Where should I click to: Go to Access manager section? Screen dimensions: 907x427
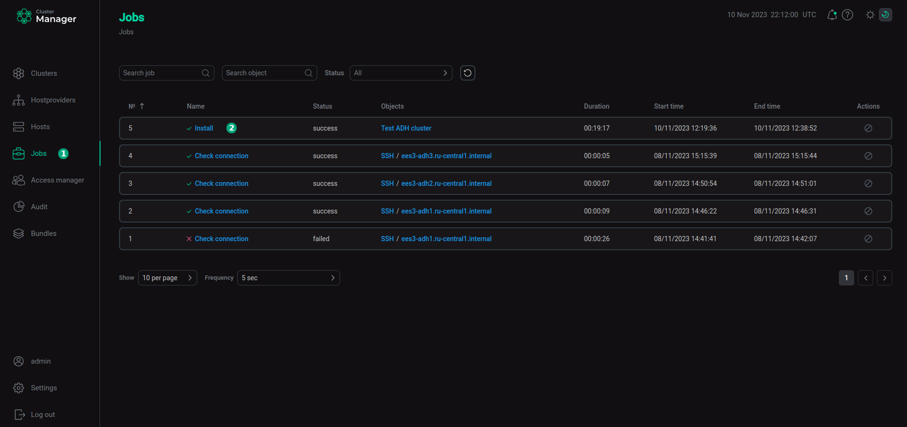(x=57, y=180)
